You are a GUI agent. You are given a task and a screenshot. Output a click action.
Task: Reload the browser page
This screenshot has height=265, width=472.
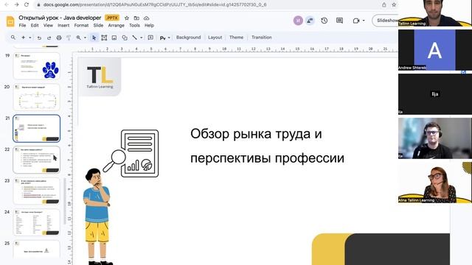click(27, 5)
